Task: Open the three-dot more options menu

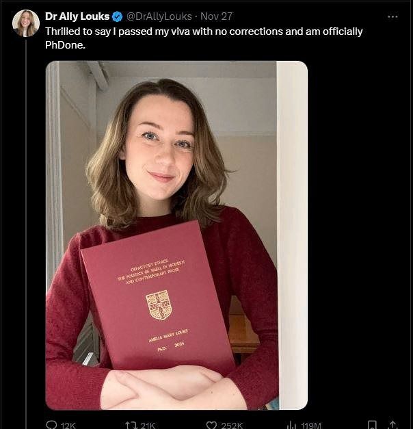Action: (392, 16)
